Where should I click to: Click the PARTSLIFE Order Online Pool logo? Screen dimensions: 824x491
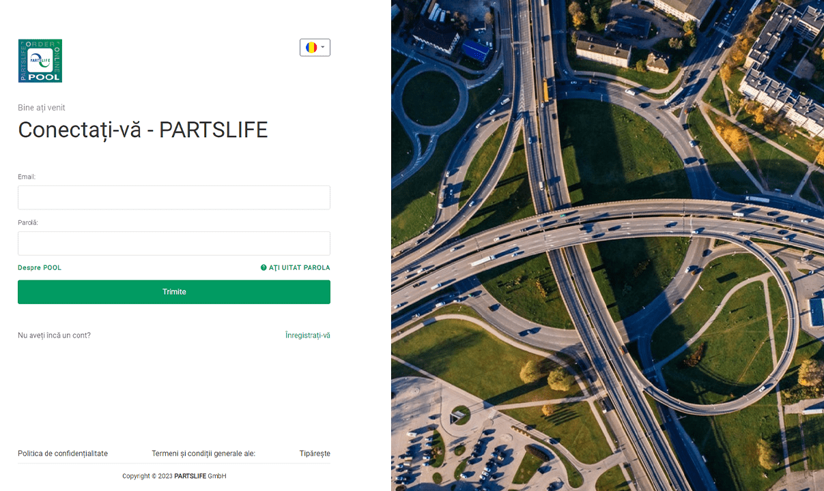pyautogui.click(x=40, y=61)
